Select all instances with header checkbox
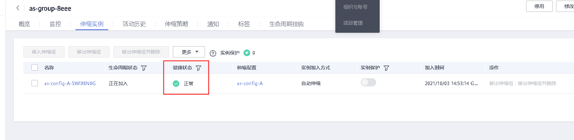 (35, 67)
